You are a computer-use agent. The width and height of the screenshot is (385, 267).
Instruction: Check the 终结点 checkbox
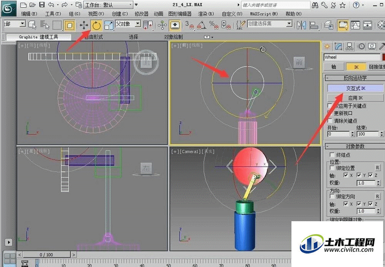pyautogui.click(x=332, y=155)
